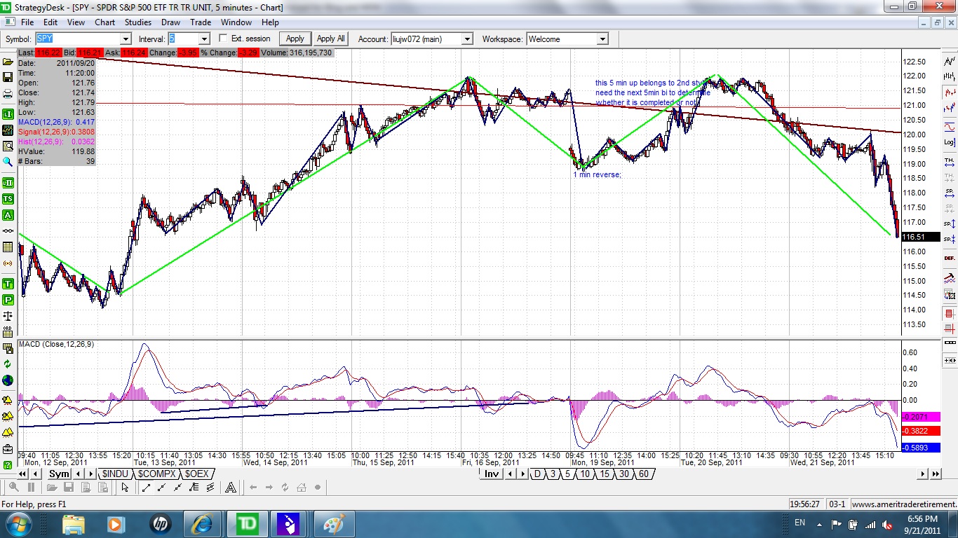Select the D interval tab
This screenshot has height=538, width=958.
click(537, 474)
